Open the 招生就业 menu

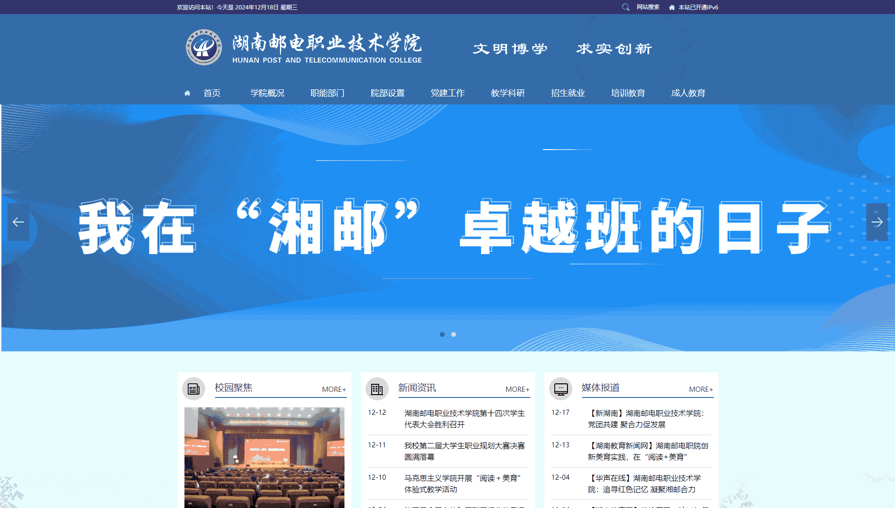point(568,93)
